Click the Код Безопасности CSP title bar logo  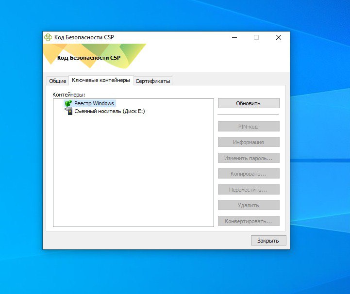coord(48,37)
